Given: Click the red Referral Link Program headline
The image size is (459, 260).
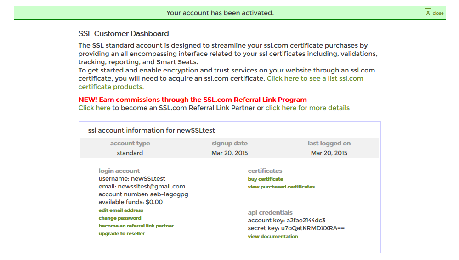Looking at the screenshot, I should coord(193,100).
